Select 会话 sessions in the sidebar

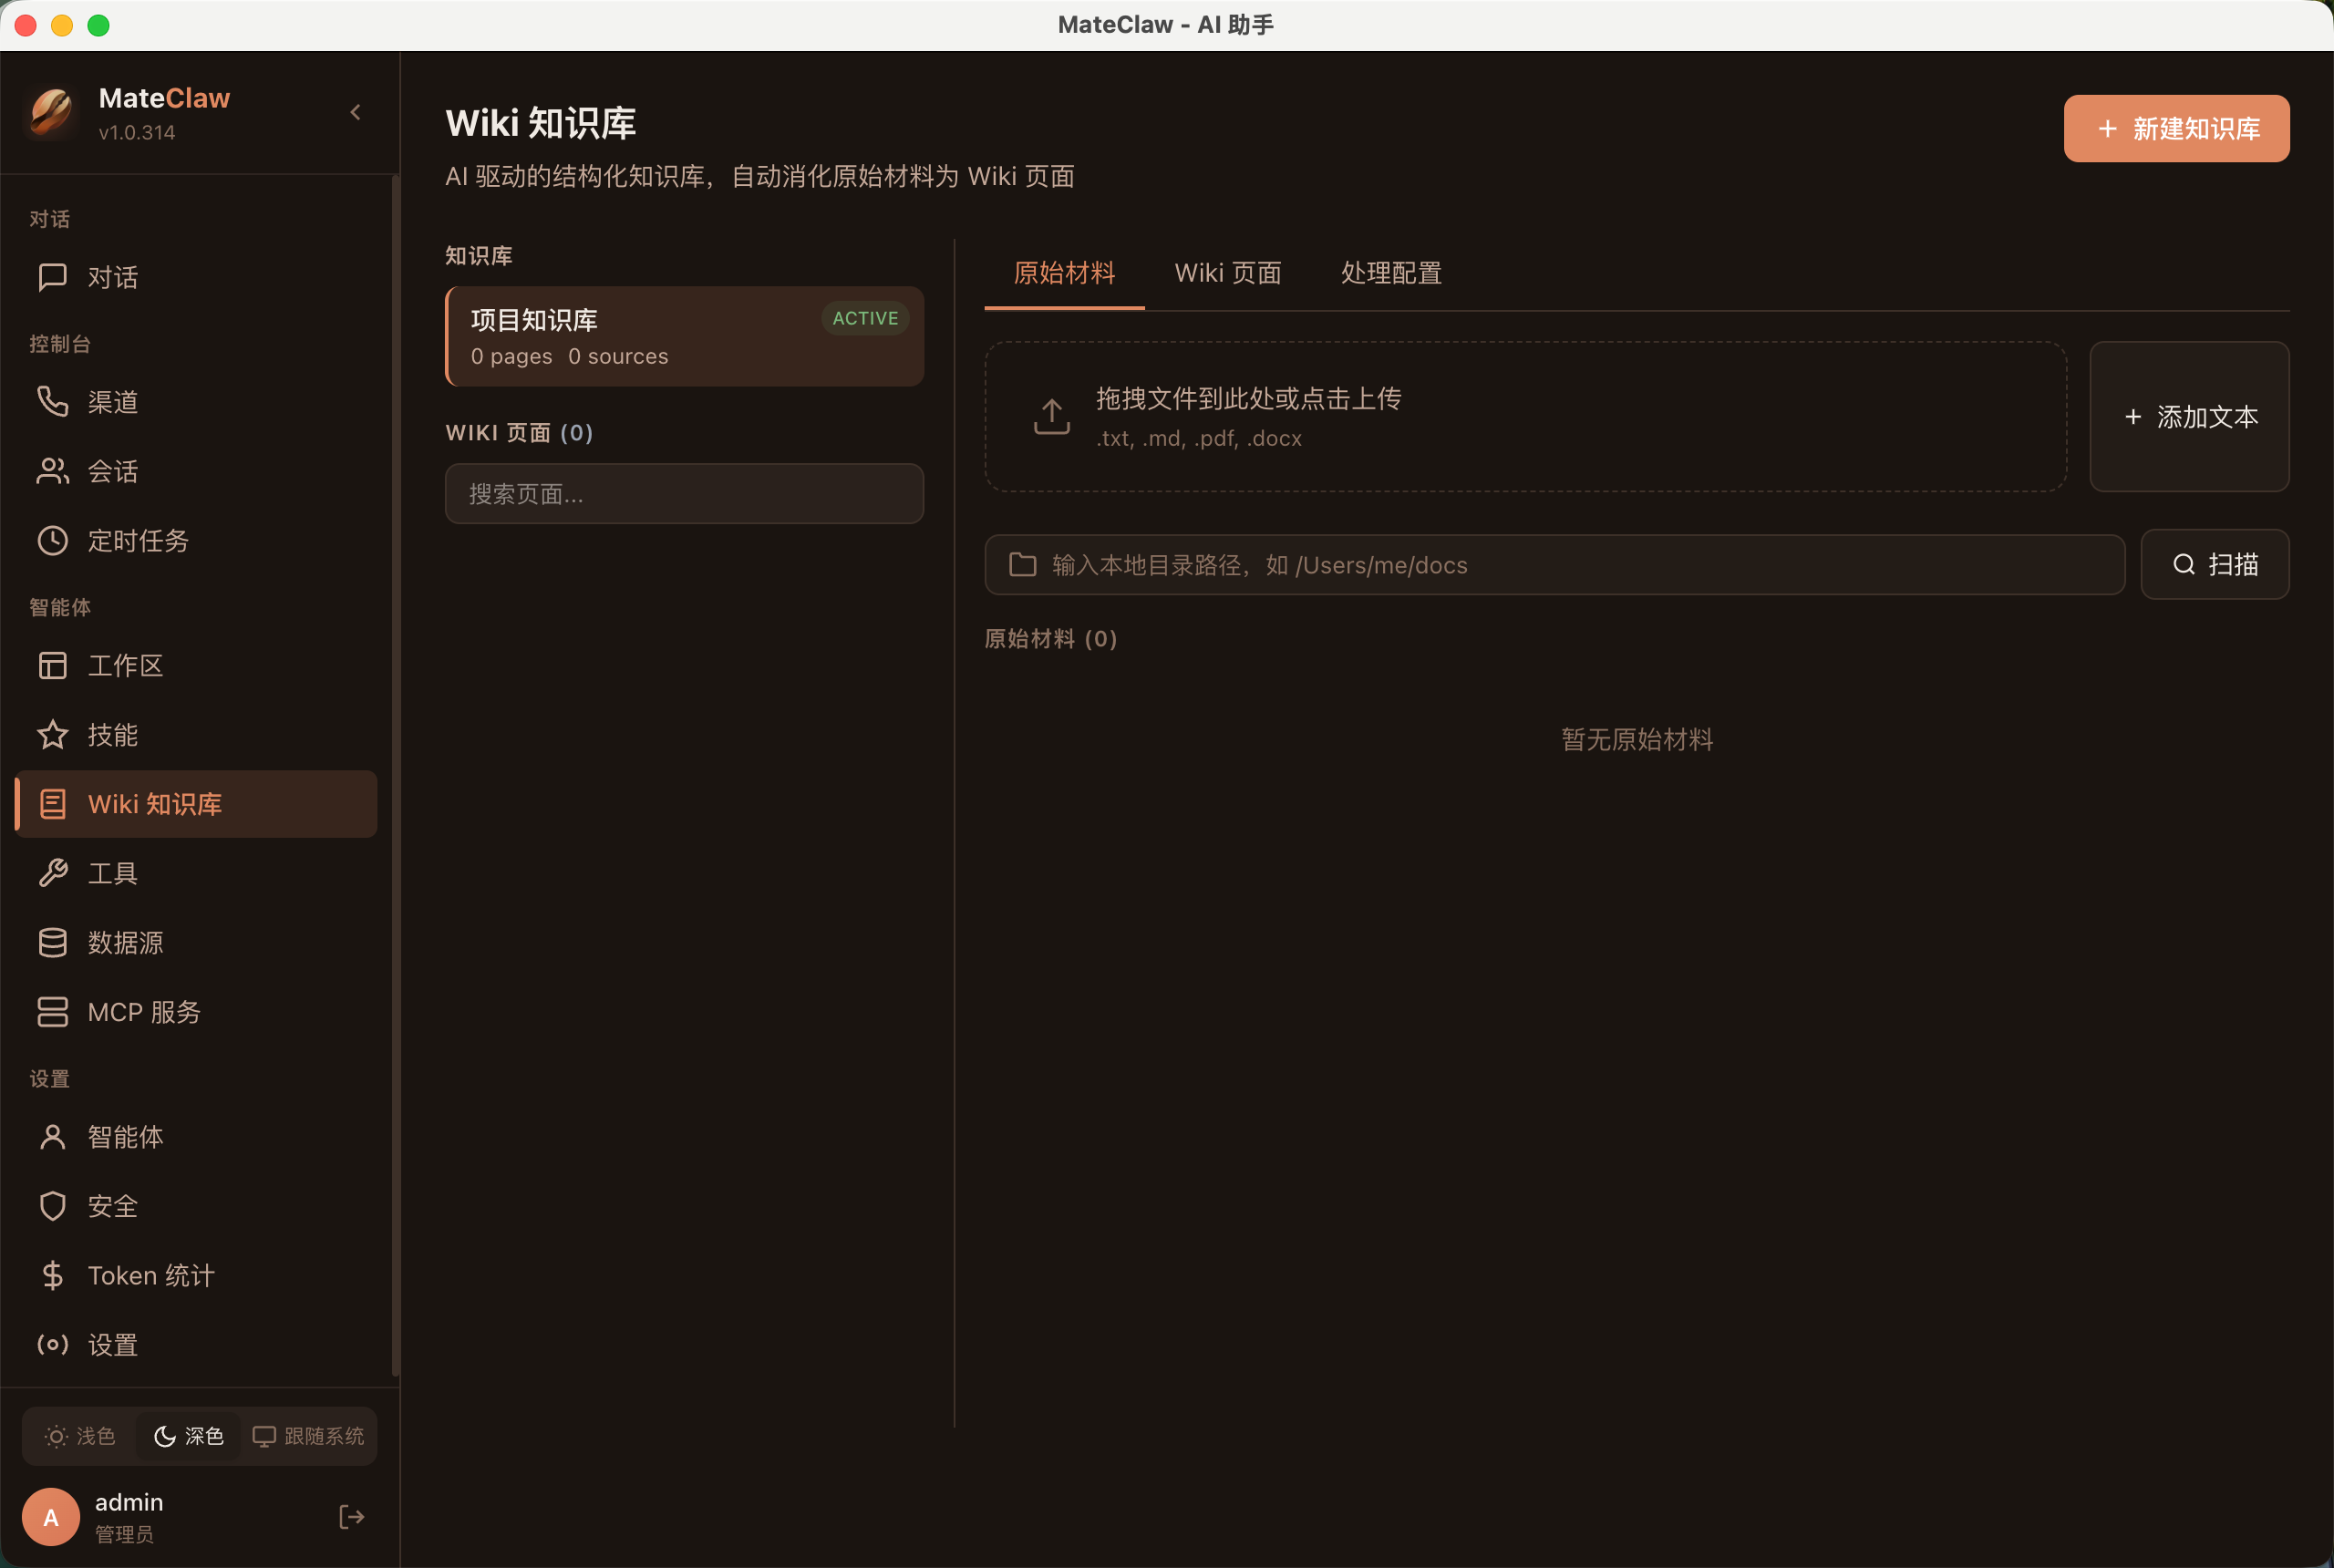pos(113,471)
